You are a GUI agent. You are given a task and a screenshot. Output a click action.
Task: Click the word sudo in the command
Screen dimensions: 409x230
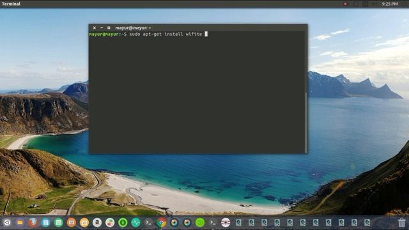pyautogui.click(x=135, y=34)
